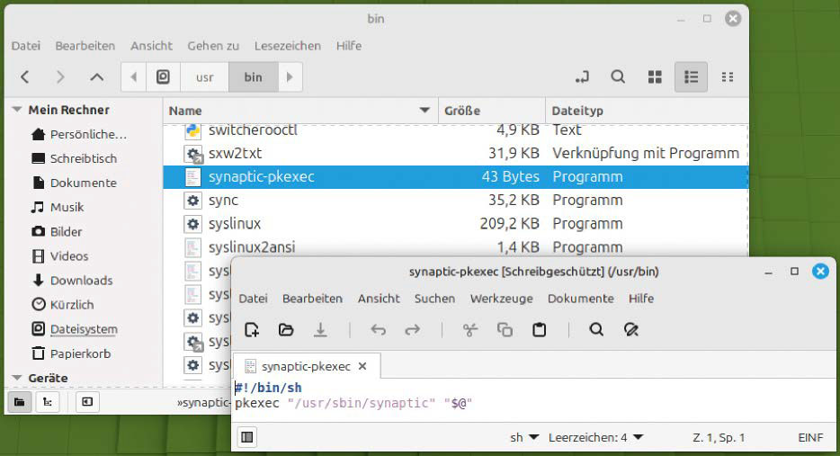
Task: Hide the file manager sidebar
Action: pyautogui.click(x=87, y=402)
